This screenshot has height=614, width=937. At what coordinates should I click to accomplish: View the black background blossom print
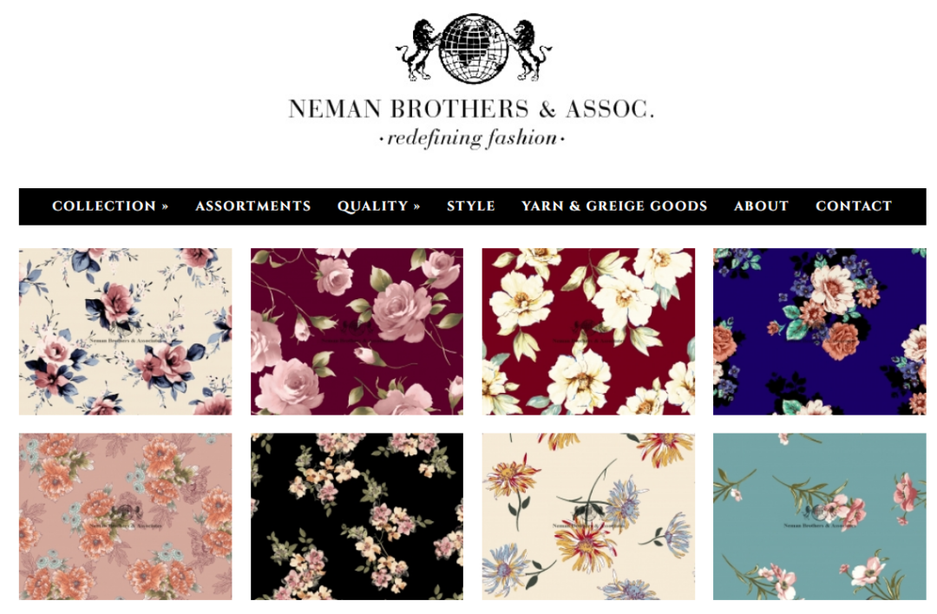357,517
